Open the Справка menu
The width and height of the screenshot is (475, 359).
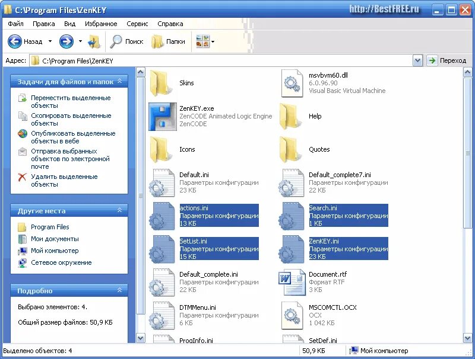(170, 24)
